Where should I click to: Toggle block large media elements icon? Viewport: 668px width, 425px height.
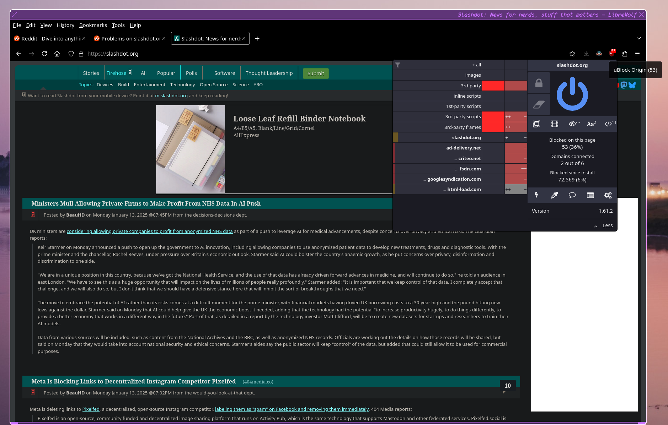554,124
